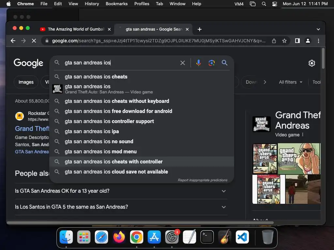Bookmark this page with the star
The image size is (334, 250).
pos(284,41)
